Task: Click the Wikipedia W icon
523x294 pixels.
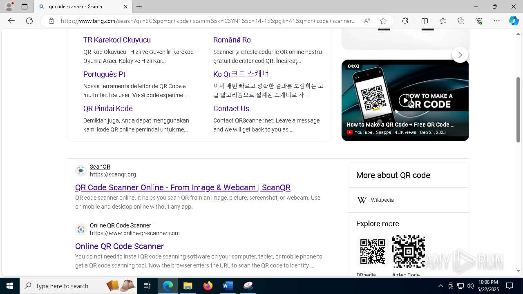Action: (x=362, y=200)
